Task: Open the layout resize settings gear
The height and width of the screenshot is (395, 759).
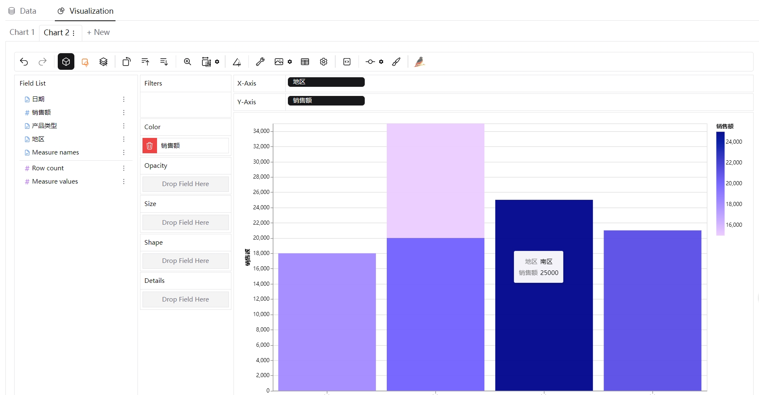Action: 217,62
